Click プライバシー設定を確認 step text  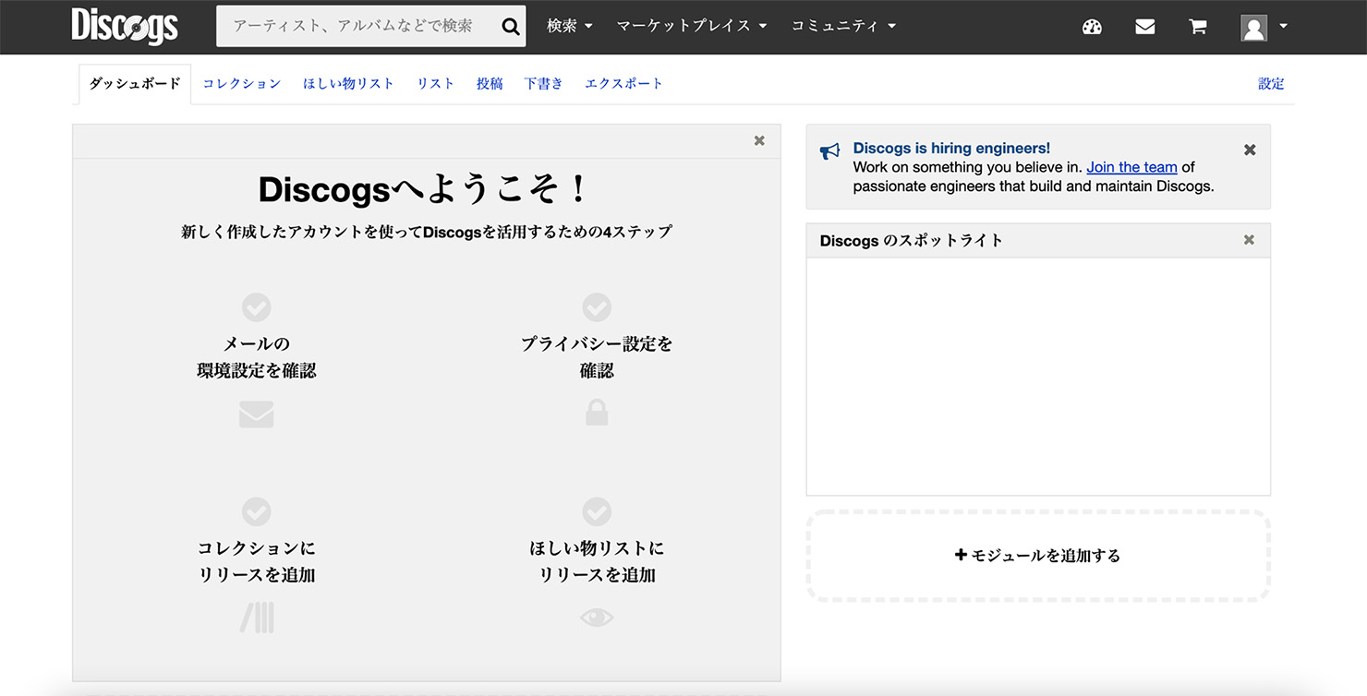[597, 357]
